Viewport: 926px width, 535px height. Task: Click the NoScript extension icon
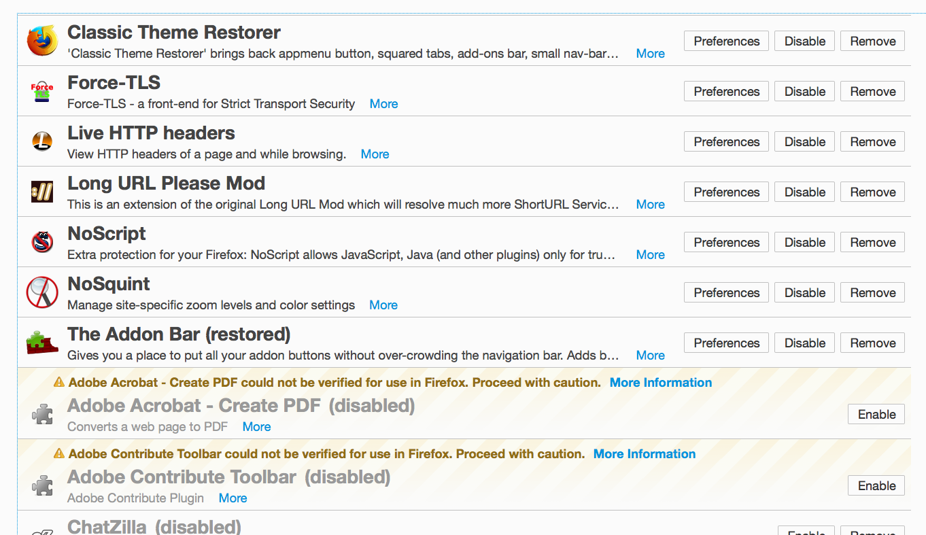[x=42, y=242]
